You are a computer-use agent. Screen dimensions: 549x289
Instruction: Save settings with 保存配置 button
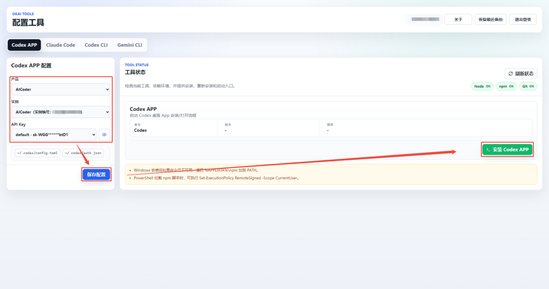click(96, 175)
